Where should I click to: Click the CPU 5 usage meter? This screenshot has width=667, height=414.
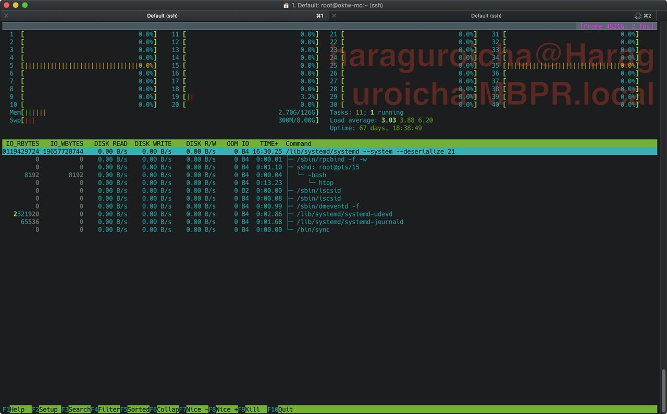tap(83, 65)
